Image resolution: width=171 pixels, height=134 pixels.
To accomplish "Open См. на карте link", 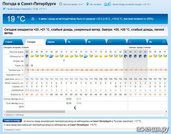I will (95, 4).
